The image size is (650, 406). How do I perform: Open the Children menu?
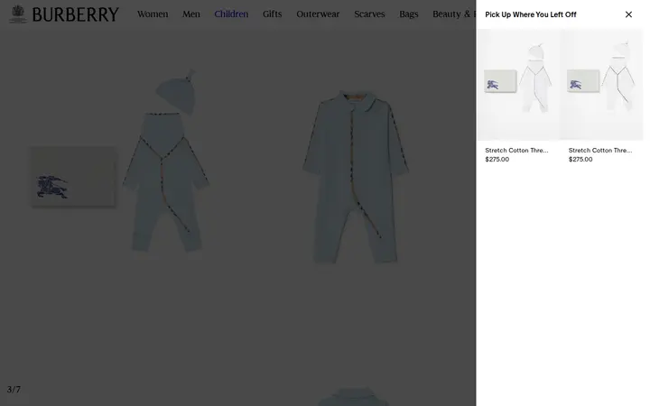[231, 14]
